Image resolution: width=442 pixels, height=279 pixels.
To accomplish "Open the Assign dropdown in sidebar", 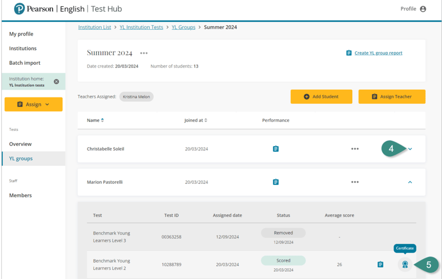I will coord(33,104).
